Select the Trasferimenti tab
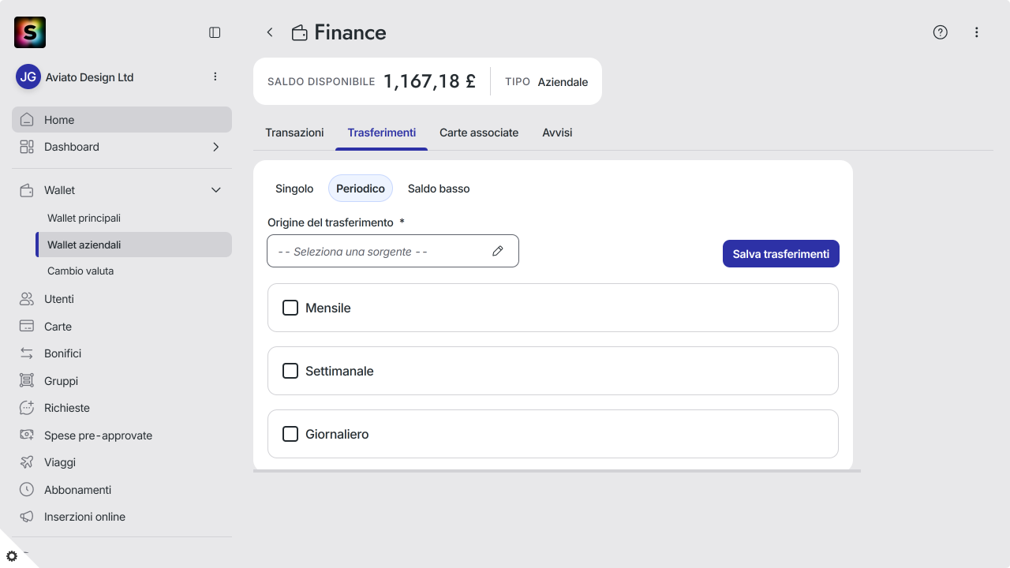1010x568 pixels. (x=382, y=133)
